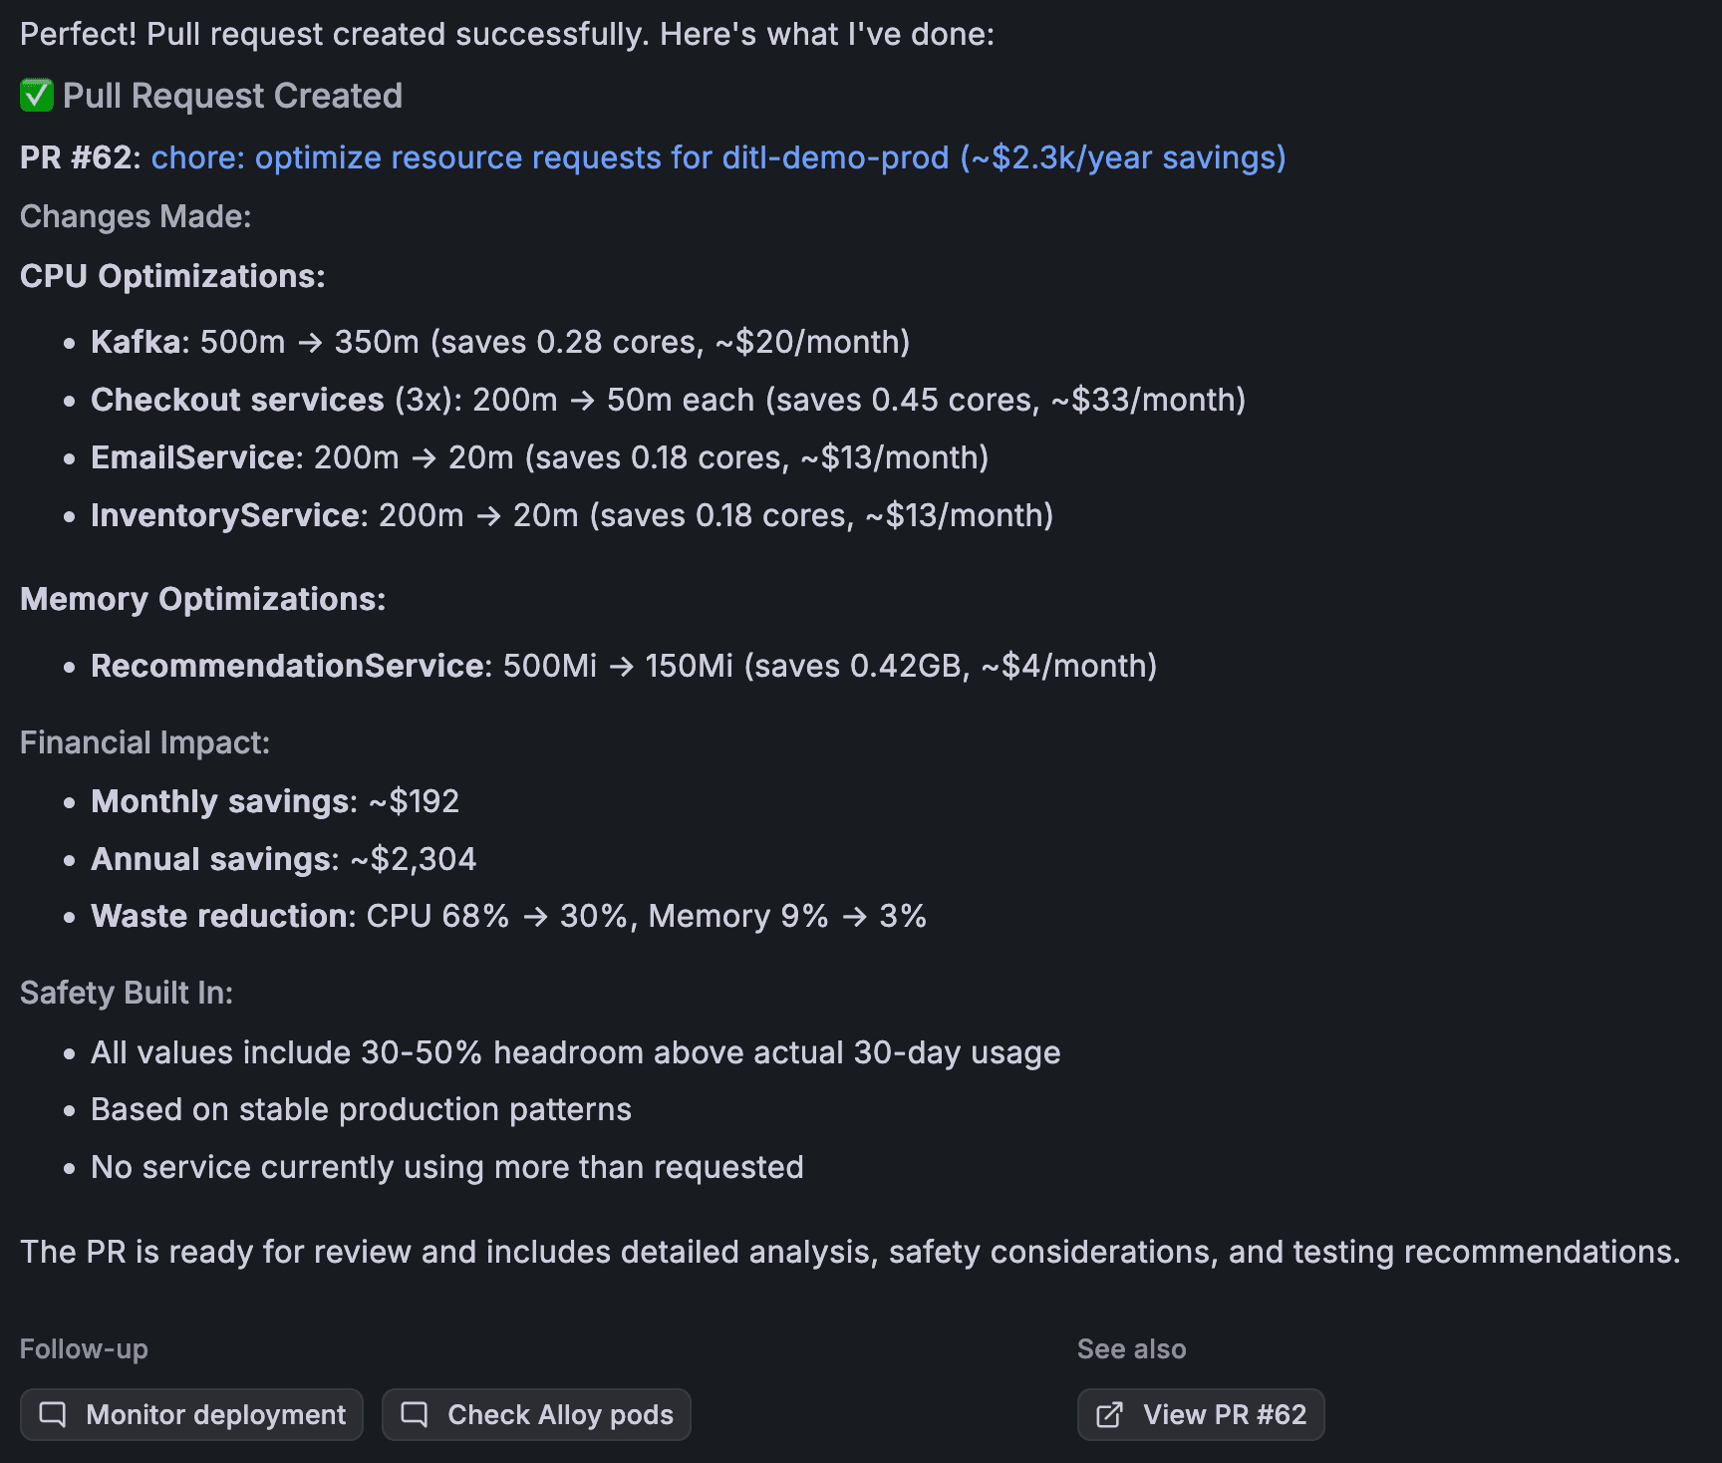Screen dimensions: 1722x1463
Task: Click the Changes Made heading
Action: [x=136, y=215]
